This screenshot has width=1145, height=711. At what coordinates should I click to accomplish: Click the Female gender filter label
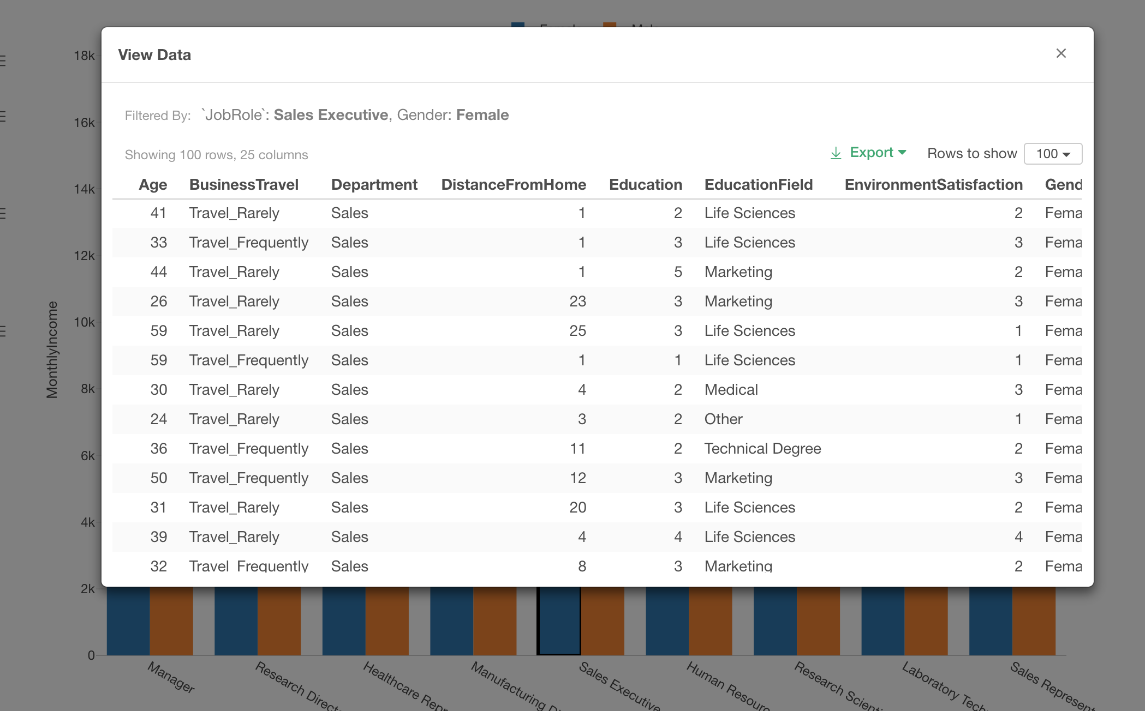pos(482,115)
